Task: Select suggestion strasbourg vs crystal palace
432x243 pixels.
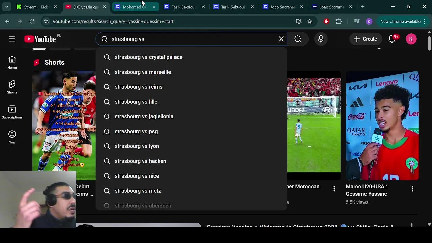Action: (x=191, y=57)
